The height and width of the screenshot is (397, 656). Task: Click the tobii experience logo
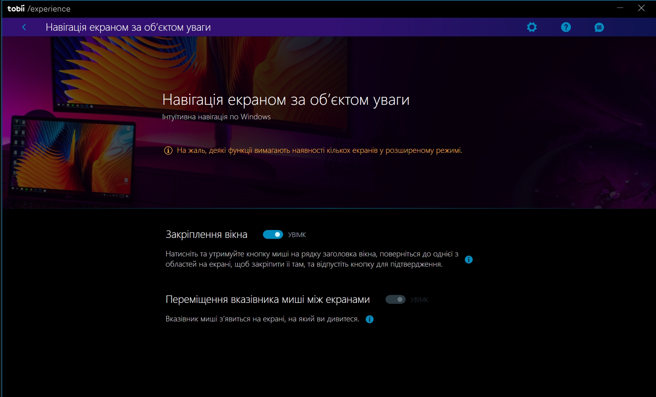click(x=39, y=9)
